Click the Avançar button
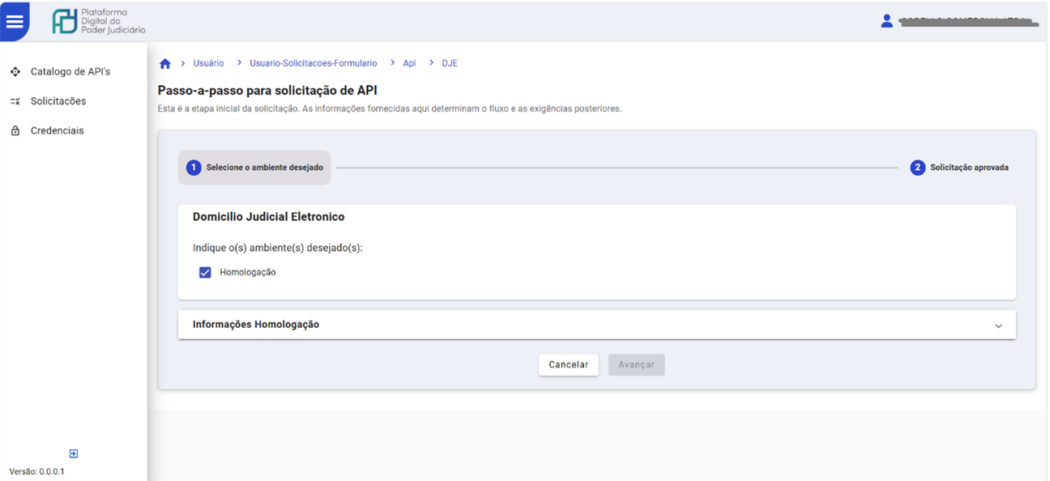This screenshot has width=1050, height=481. coord(637,364)
